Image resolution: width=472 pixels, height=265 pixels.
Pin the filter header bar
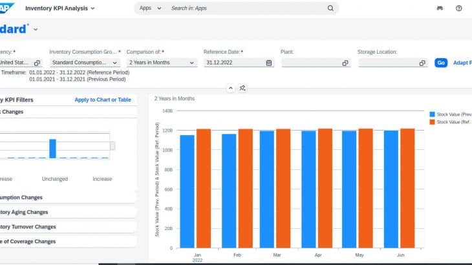pos(242,88)
